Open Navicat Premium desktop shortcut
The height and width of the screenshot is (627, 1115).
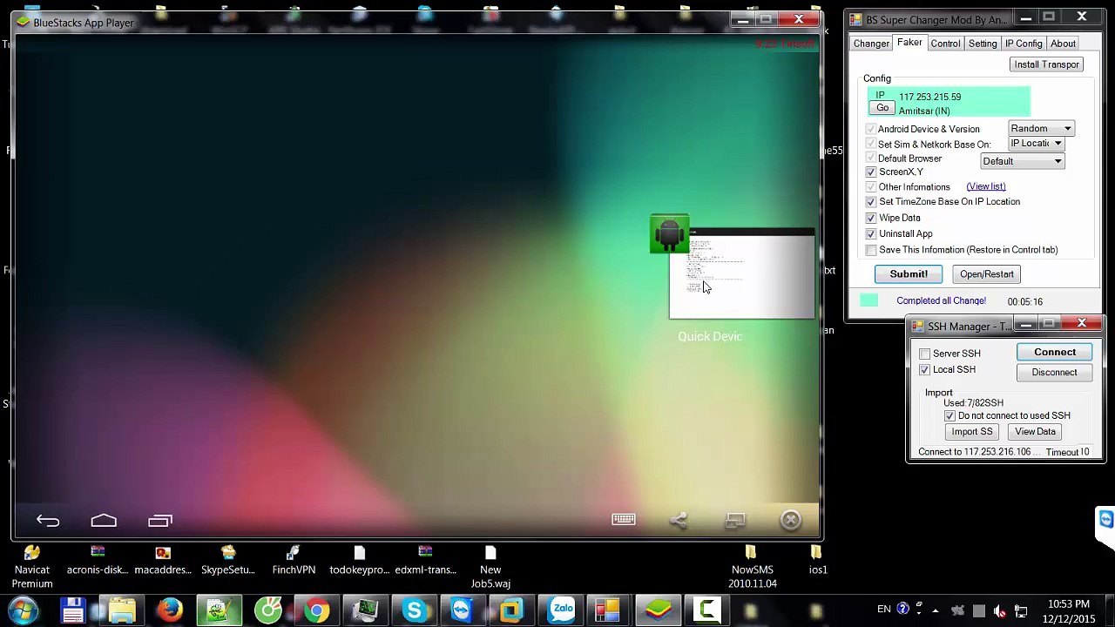(32, 566)
